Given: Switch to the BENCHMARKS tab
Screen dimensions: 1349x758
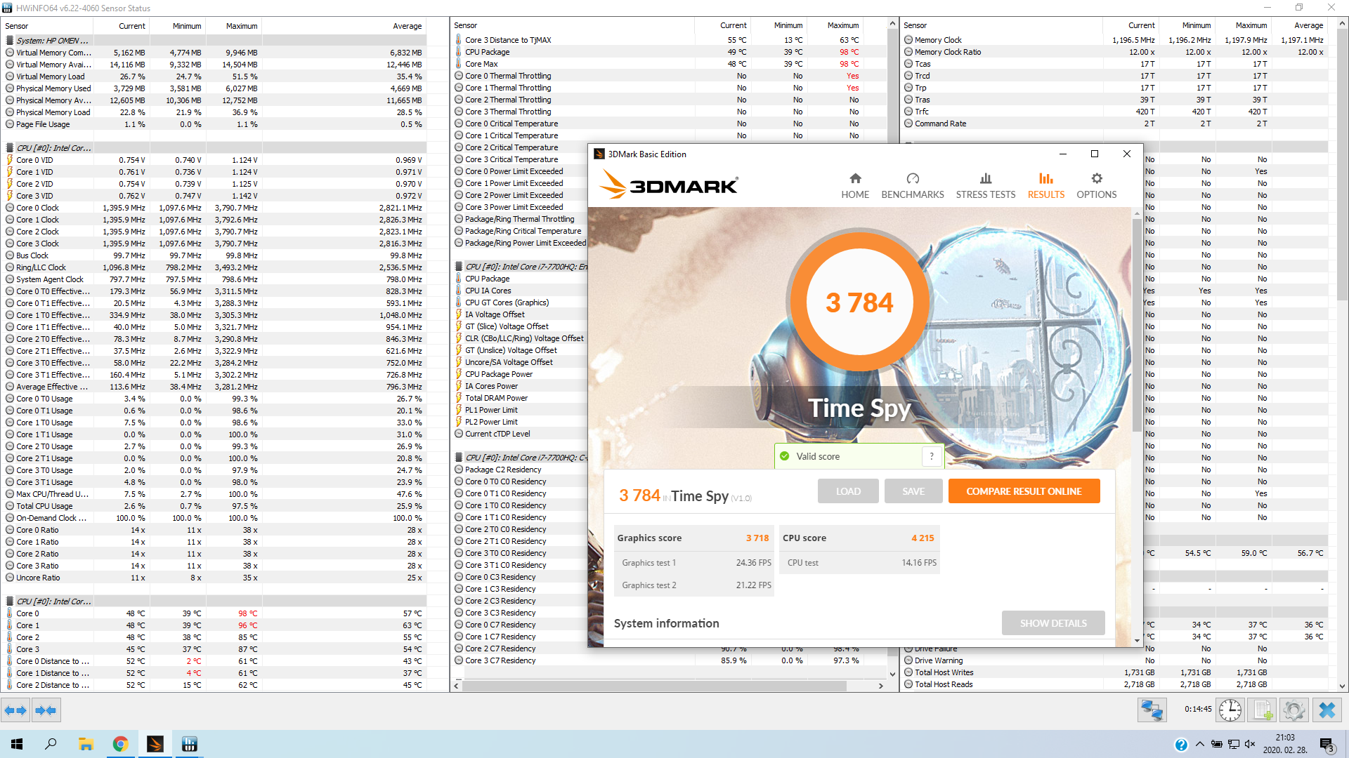Looking at the screenshot, I should (912, 186).
